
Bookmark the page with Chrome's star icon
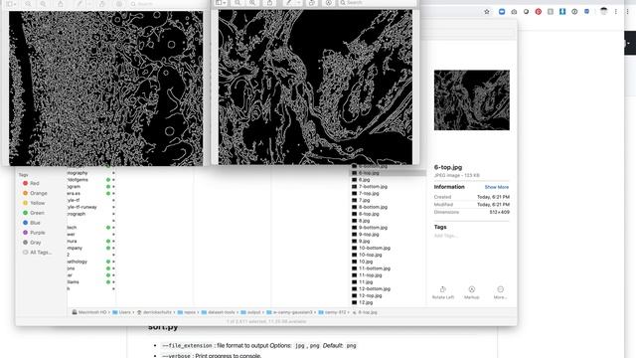(487, 12)
